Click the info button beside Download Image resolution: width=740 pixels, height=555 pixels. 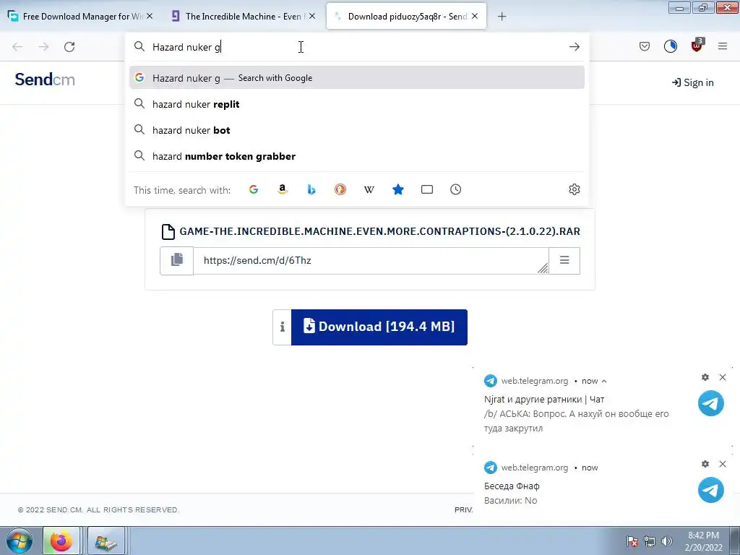click(x=283, y=327)
